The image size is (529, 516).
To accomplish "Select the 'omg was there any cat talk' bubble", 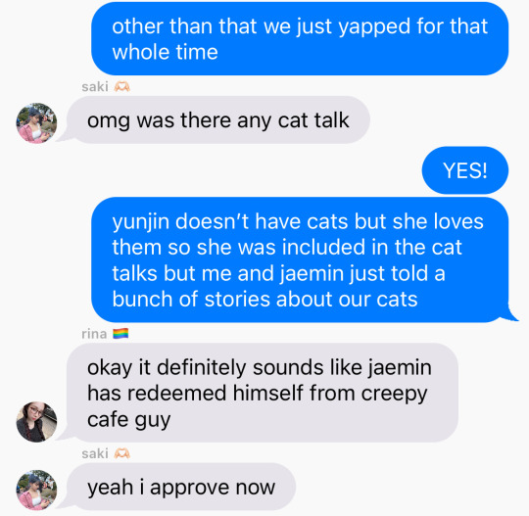I will coord(217,120).
